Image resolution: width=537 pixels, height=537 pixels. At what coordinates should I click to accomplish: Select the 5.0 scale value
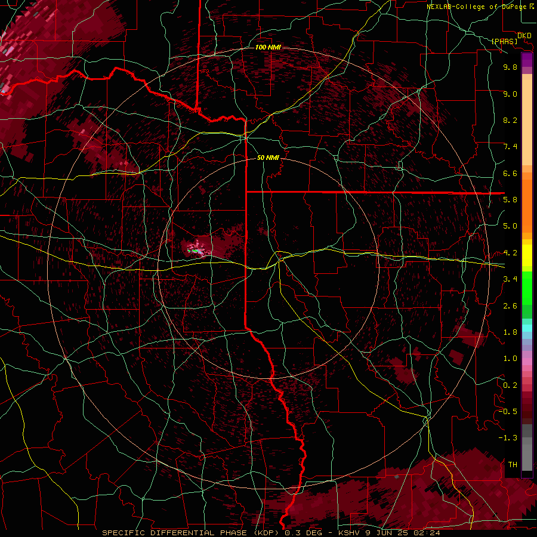pyautogui.click(x=510, y=226)
